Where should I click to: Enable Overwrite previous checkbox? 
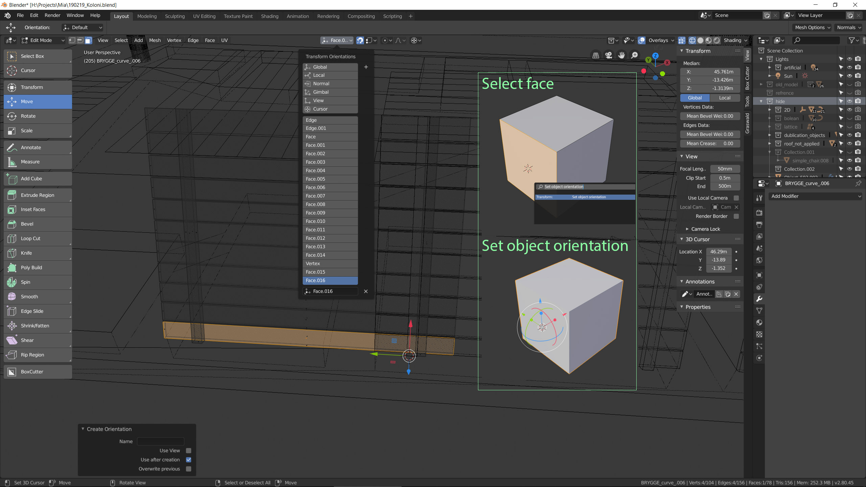(x=189, y=469)
